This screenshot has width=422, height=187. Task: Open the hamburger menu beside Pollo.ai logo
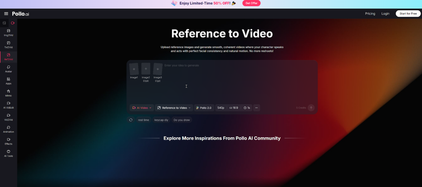[6, 14]
